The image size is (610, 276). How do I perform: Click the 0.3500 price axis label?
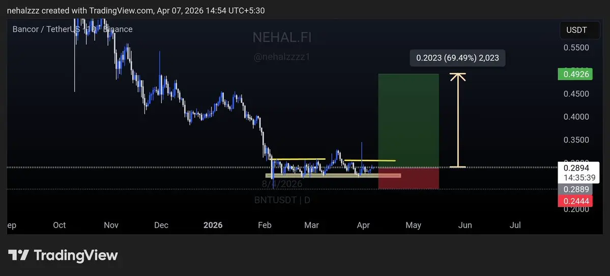click(576, 140)
